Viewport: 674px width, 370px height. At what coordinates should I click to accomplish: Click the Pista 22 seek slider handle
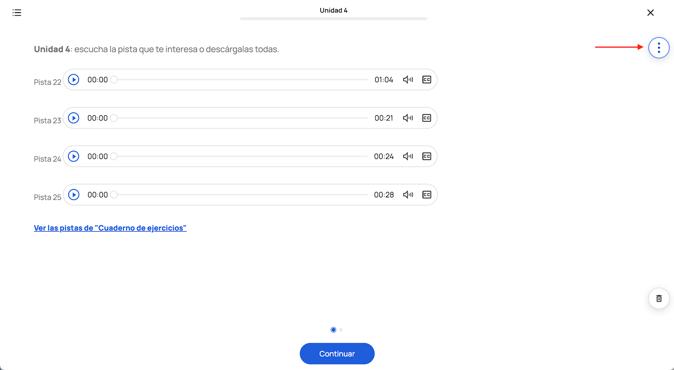coord(114,80)
